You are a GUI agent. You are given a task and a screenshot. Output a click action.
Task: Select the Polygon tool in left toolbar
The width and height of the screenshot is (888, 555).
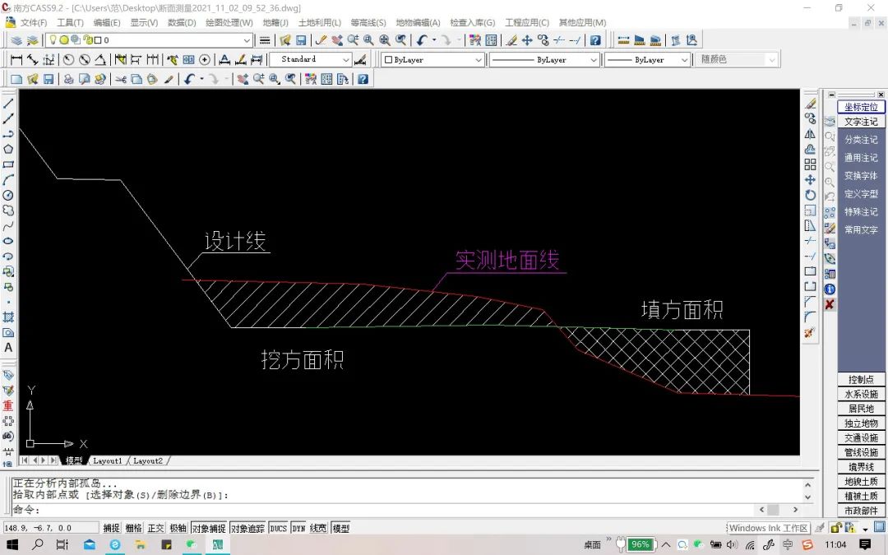click(8, 149)
